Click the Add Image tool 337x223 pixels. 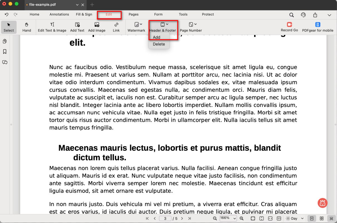(97, 27)
